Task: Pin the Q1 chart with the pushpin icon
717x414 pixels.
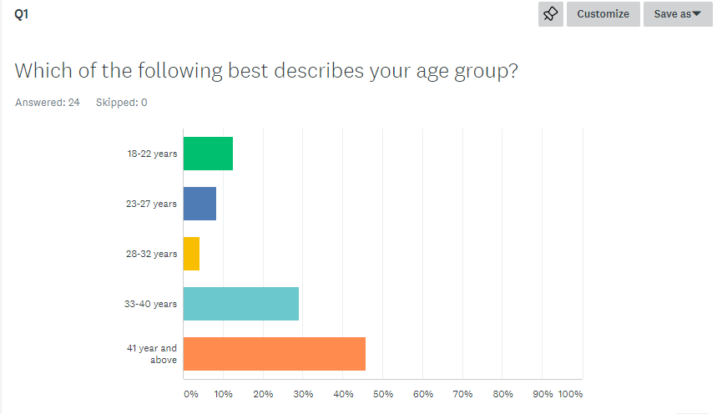Action: [551, 14]
